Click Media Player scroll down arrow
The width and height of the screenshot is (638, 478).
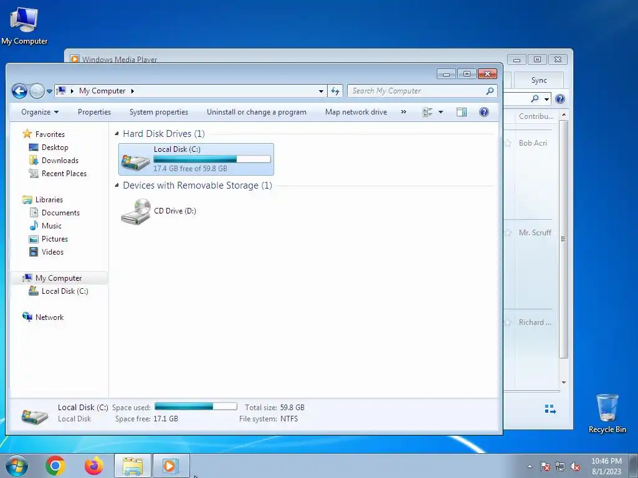(x=563, y=383)
